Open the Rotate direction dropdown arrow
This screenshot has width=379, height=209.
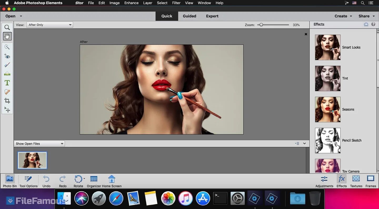pos(84,179)
